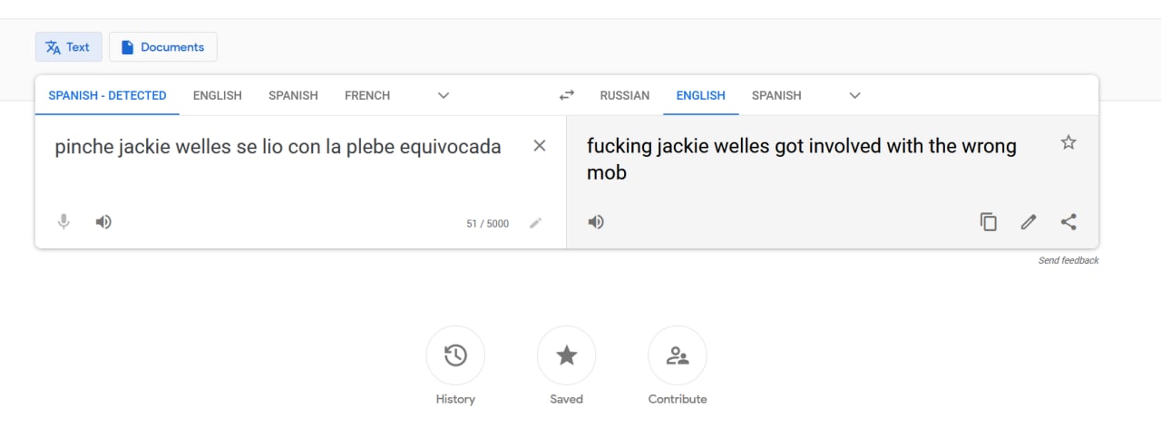Screen dimensions: 1161x447
Task: Copy the translation to clipboard
Action: click(x=989, y=221)
